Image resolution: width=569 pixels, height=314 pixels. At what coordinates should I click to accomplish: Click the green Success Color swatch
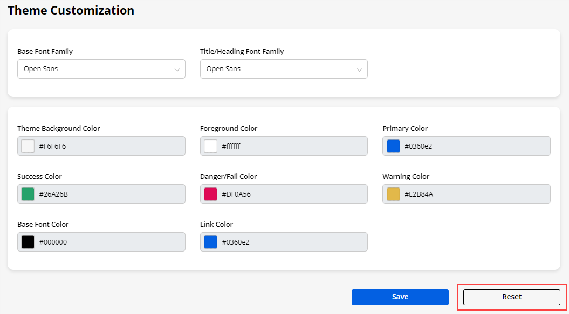[x=28, y=194]
